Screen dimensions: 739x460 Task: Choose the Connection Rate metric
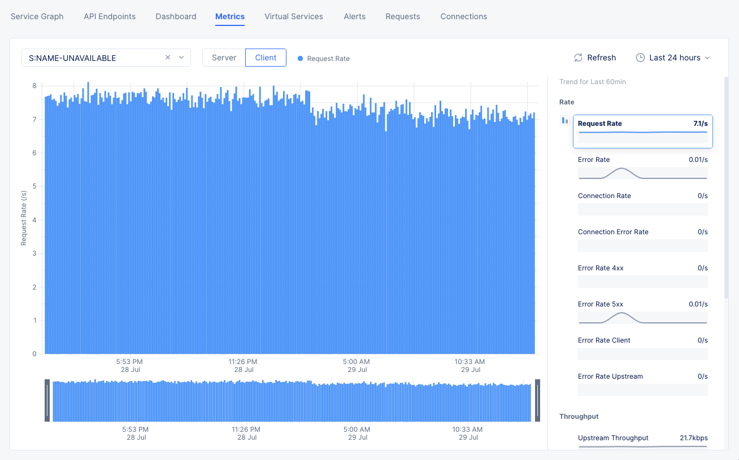point(642,203)
